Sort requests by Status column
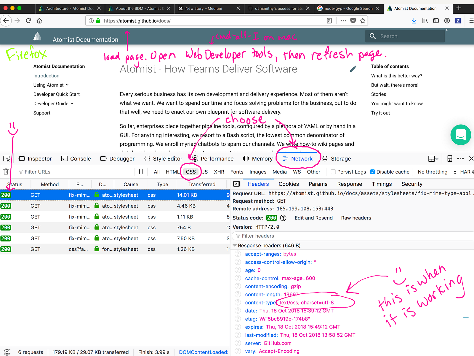Screen dimensions: 474x356 point(15,184)
